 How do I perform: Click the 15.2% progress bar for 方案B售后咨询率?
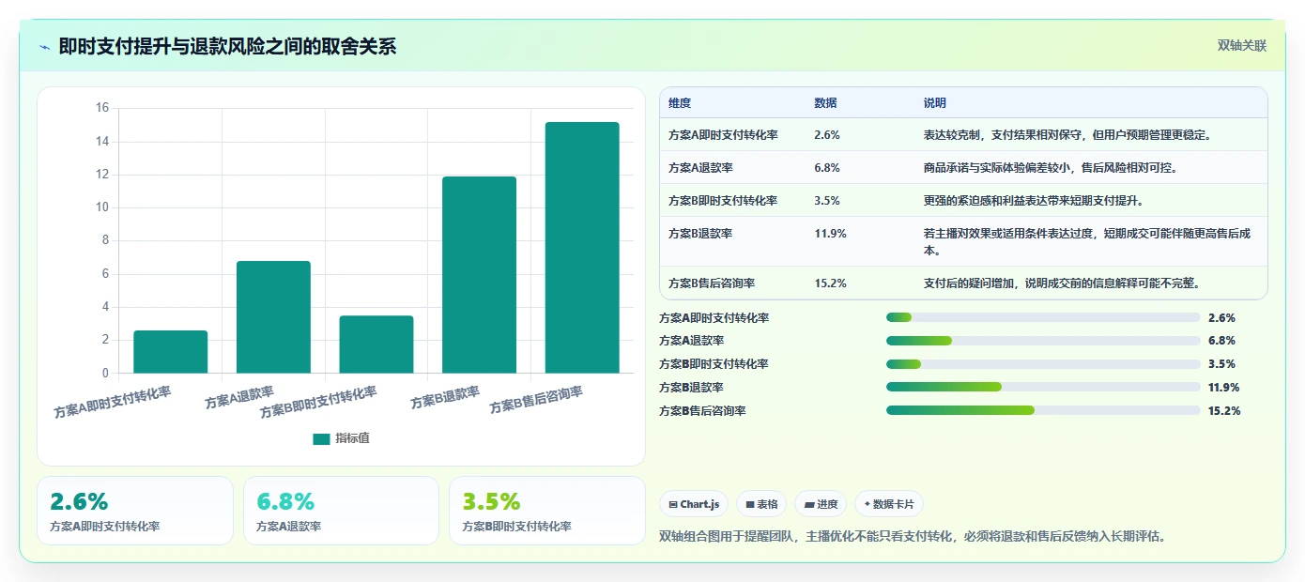(x=1043, y=410)
